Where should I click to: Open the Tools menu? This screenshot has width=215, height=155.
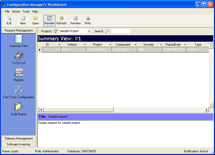point(26,11)
